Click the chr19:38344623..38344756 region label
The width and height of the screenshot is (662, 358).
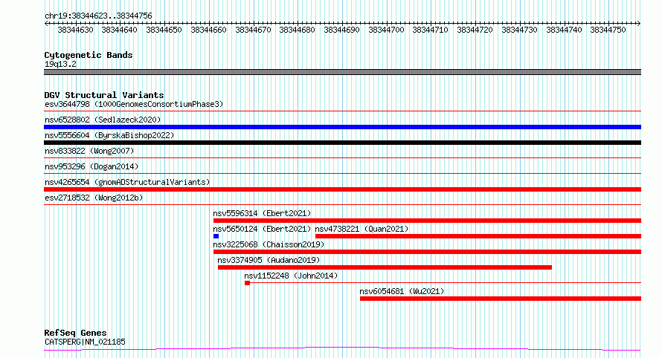pyautogui.click(x=98, y=16)
